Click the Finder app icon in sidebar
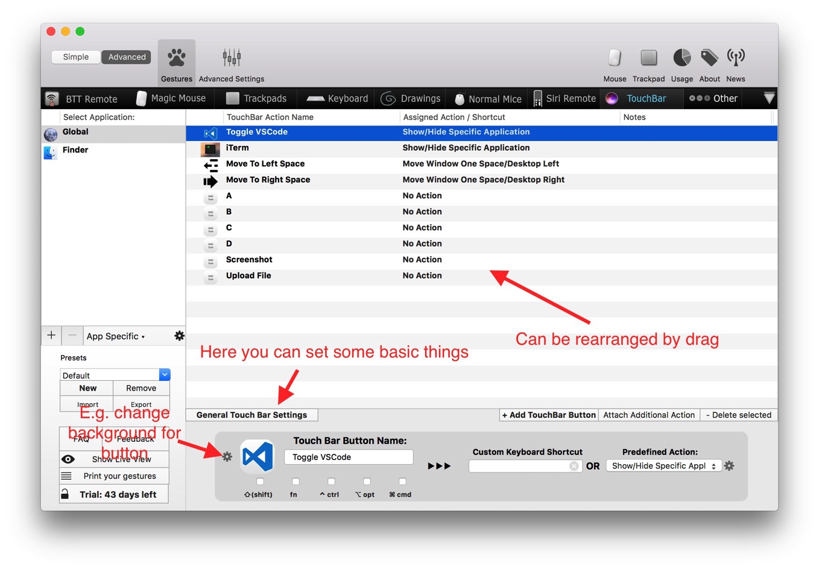This screenshot has height=569, width=819. 51,152
